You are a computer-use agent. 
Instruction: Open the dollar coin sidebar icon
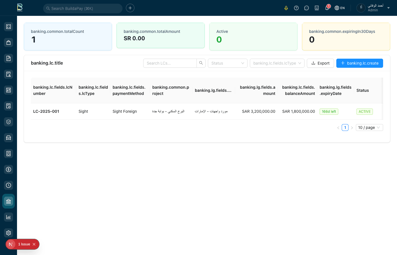(9, 169)
